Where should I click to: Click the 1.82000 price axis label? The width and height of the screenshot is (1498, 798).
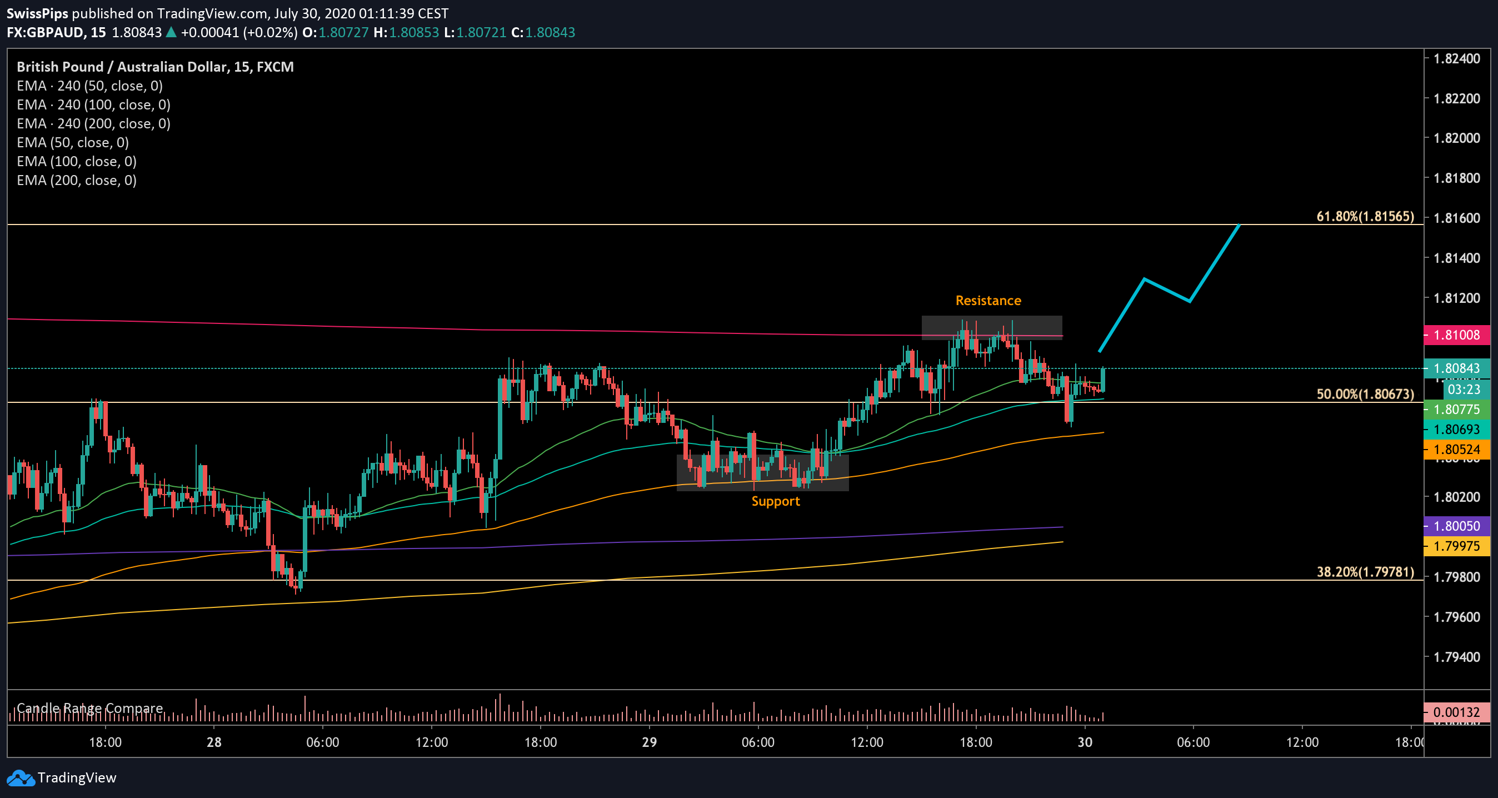point(1457,138)
